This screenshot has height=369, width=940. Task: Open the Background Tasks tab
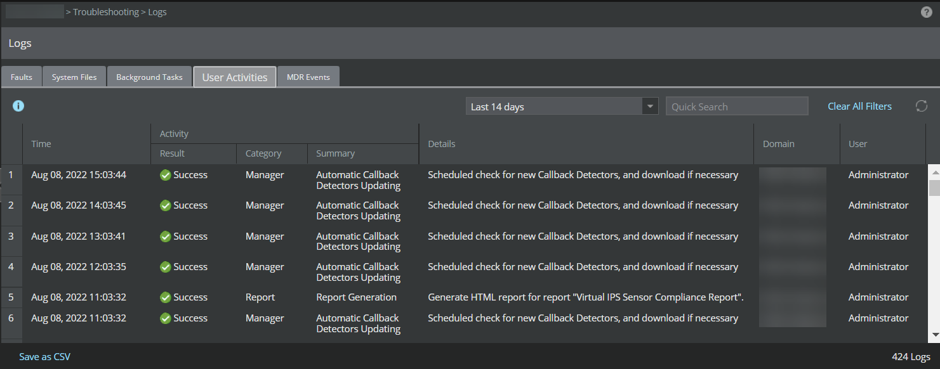[x=149, y=77]
